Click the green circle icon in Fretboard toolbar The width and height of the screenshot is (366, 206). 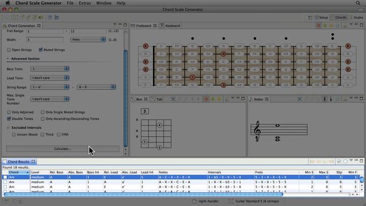(x=325, y=25)
